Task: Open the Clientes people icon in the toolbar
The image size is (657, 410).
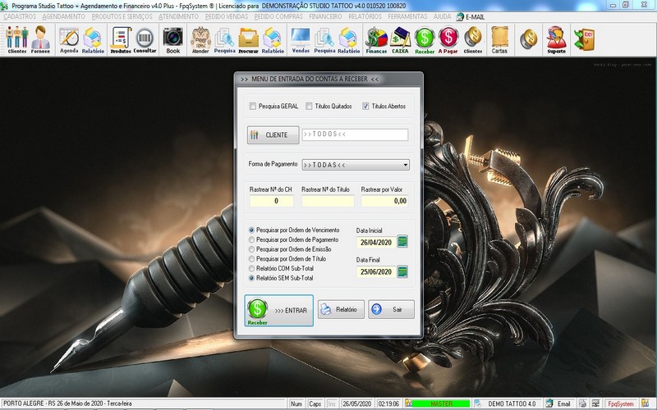Action: pos(17,39)
